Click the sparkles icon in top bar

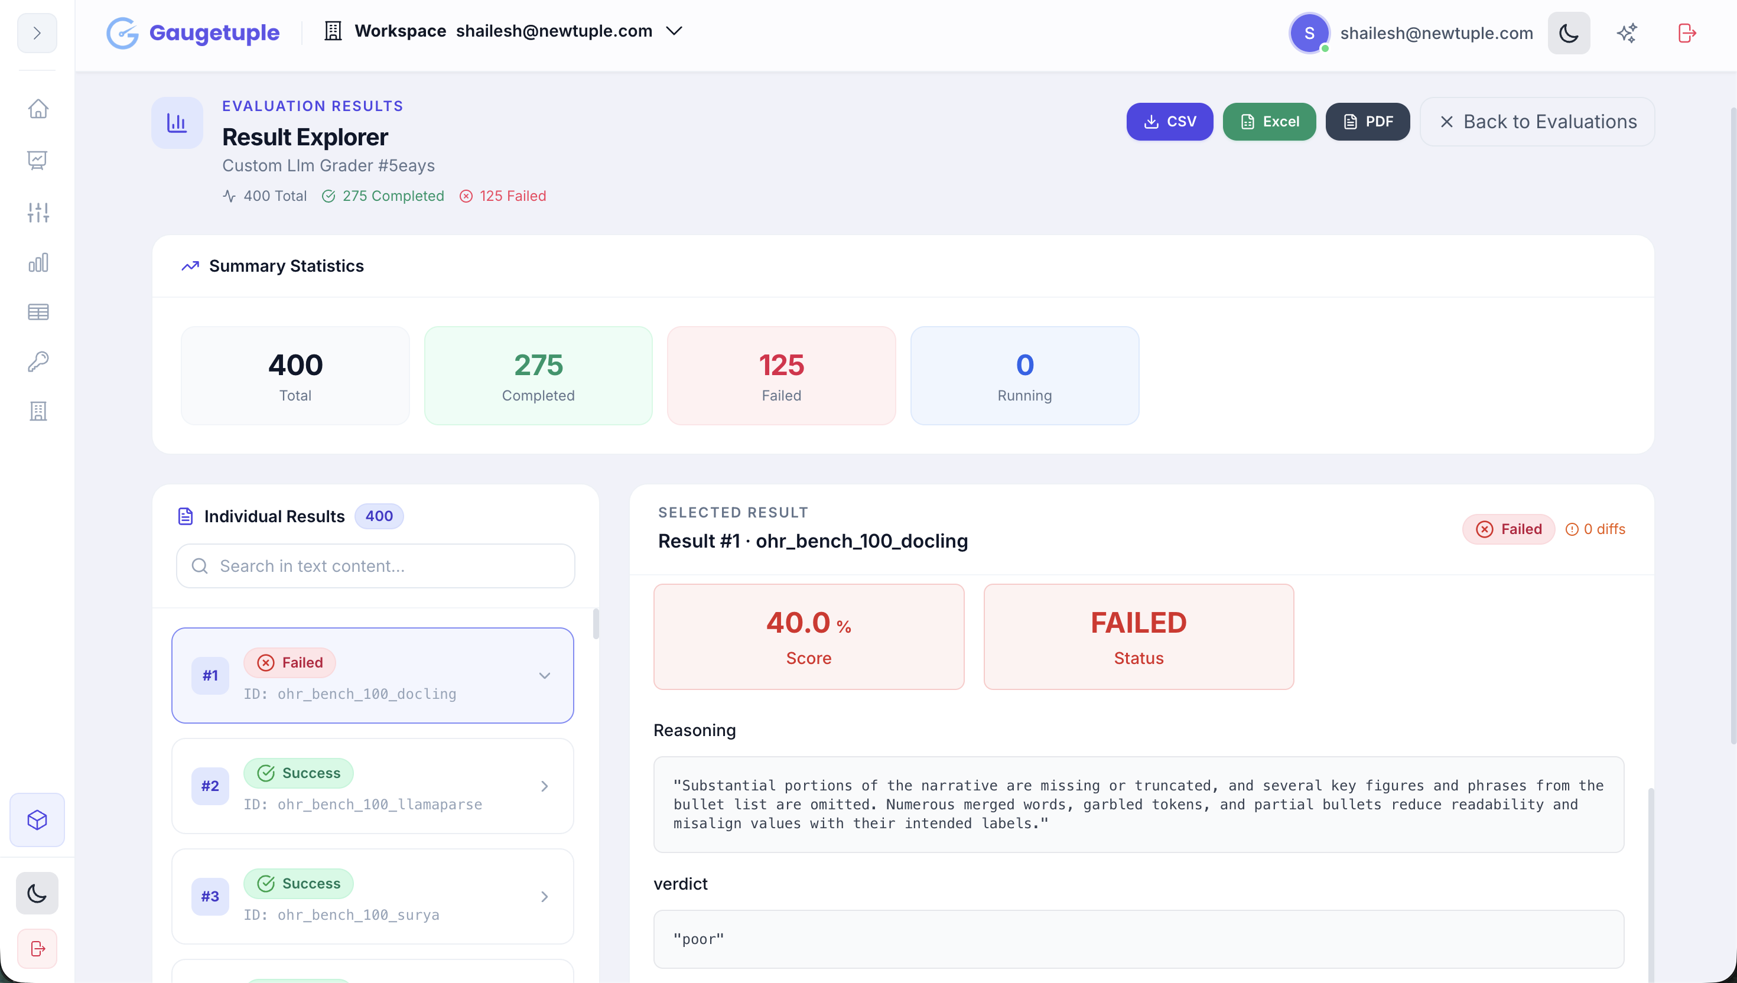1627,33
